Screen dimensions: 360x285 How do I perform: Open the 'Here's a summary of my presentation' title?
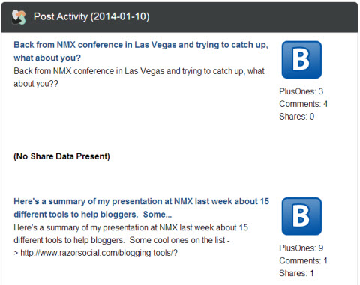[x=141, y=208]
